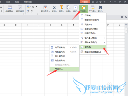This screenshot has width=128, height=96.
Task: Select column Q header
Action: 119,25
